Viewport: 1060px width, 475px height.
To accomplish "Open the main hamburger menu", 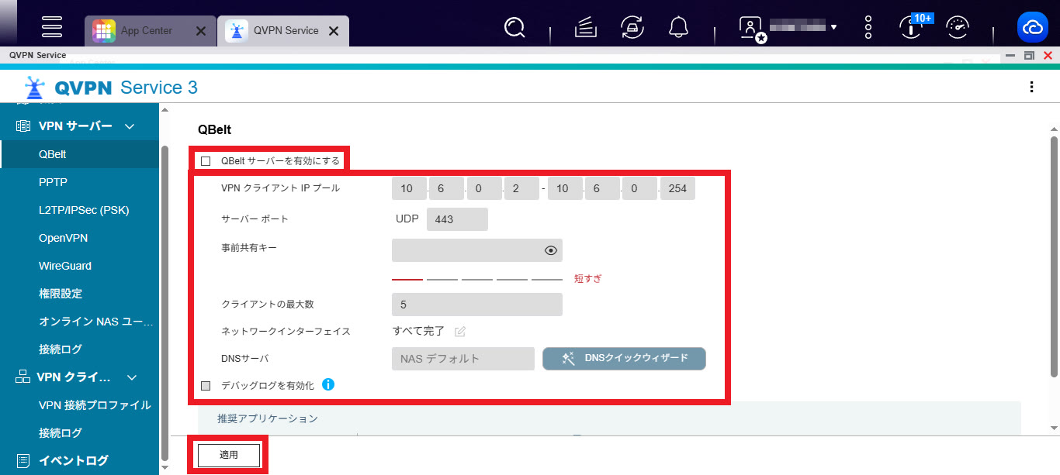I will (x=52, y=27).
